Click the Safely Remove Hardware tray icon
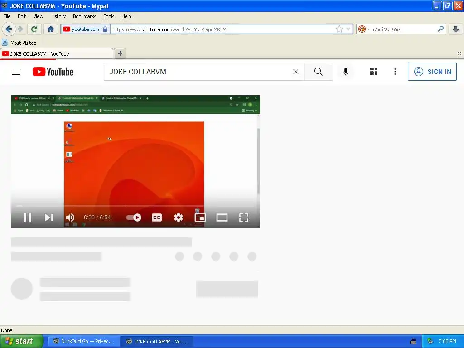This screenshot has height=348, width=464. click(x=430, y=342)
